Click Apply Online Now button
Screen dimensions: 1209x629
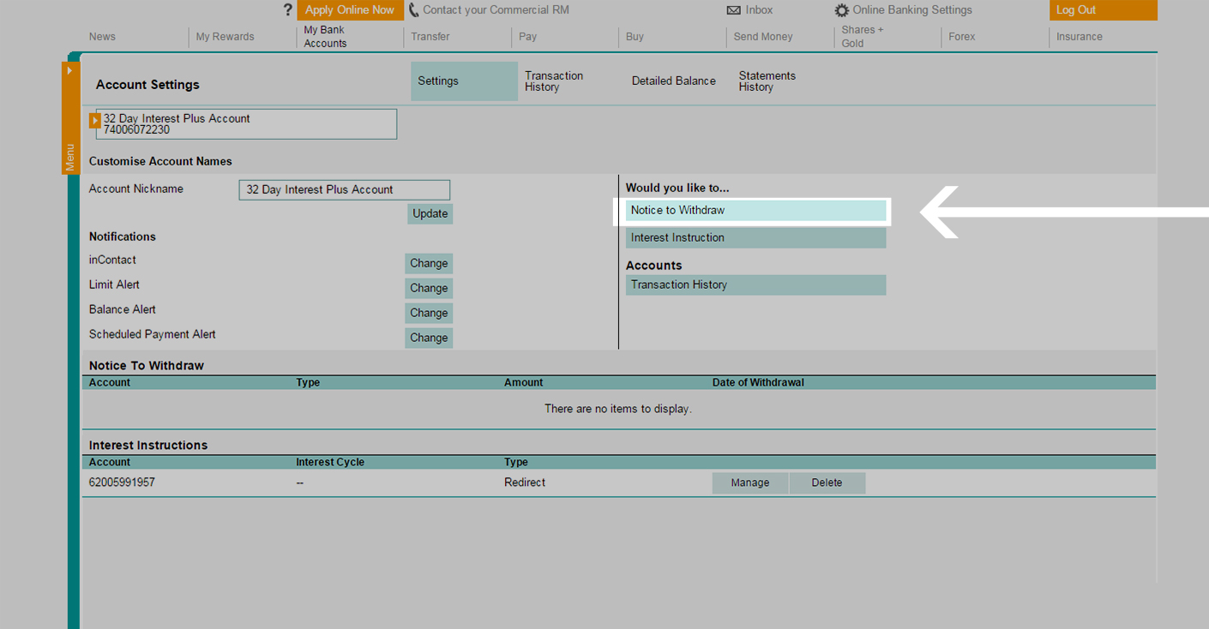tap(350, 10)
